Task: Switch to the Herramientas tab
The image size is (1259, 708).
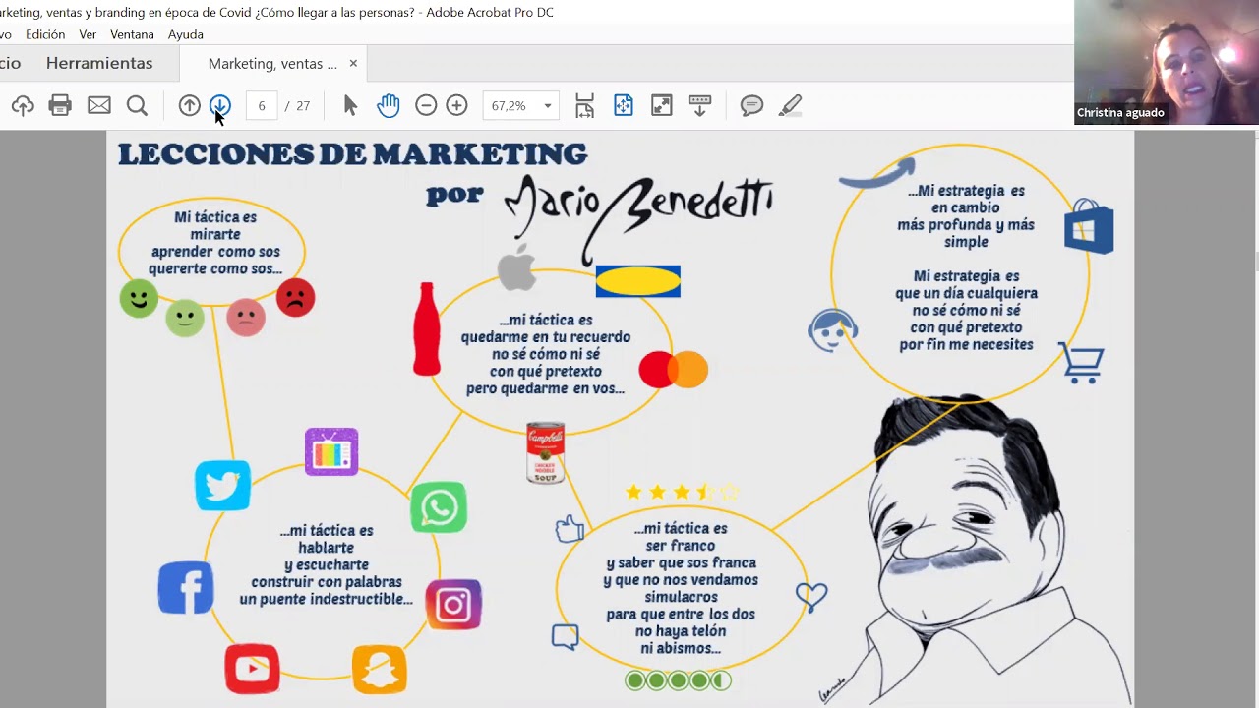Action: (99, 63)
